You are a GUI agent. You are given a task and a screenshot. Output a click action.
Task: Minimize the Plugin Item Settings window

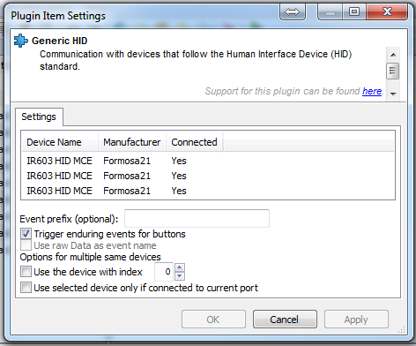[x=331, y=11]
